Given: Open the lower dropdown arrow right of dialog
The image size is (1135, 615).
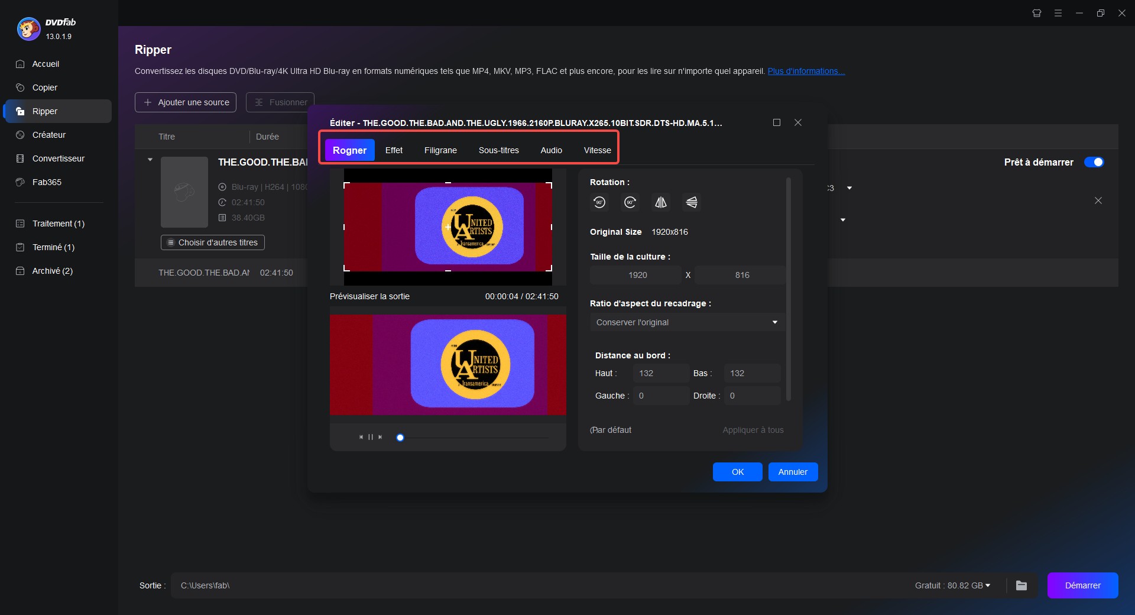Looking at the screenshot, I should (843, 220).
